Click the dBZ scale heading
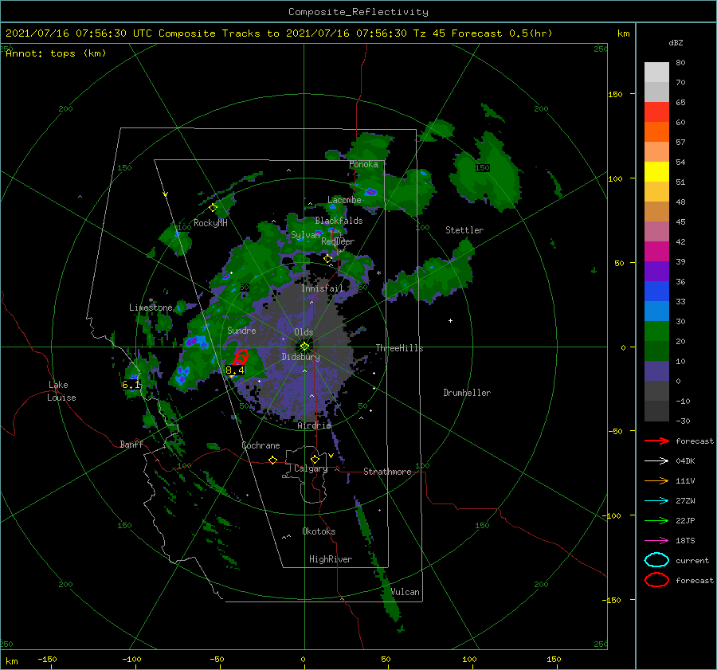Screen dimensions: 717x670 [x=676, y=43]
